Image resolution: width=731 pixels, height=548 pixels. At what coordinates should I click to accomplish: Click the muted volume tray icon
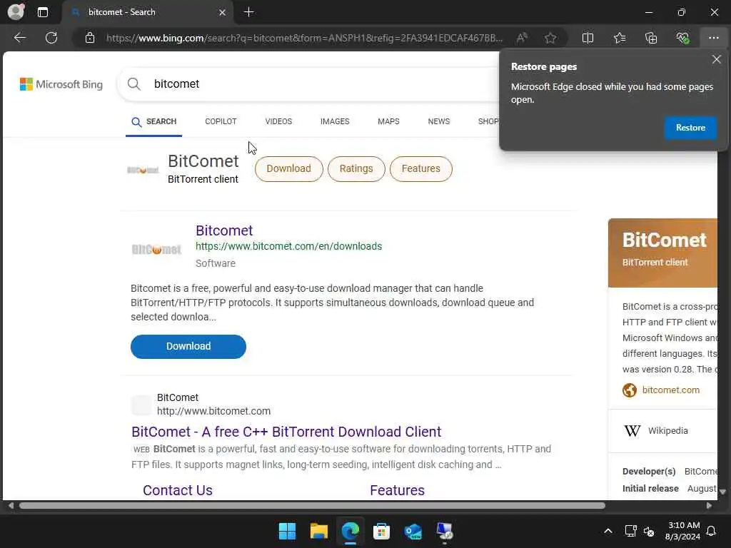pyautogui.click(x=649, y=531)
